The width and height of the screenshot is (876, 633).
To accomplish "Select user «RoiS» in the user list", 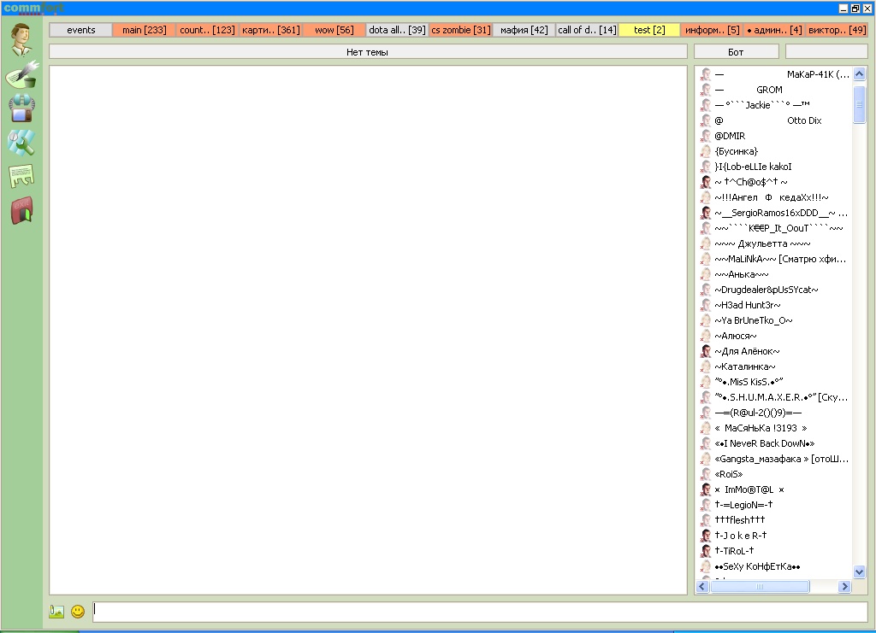I will coord(728,474).
